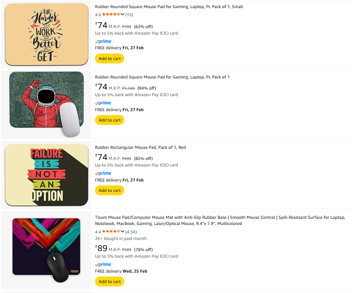Add the astronaut mouse pad to cart

tap(110, 120)
